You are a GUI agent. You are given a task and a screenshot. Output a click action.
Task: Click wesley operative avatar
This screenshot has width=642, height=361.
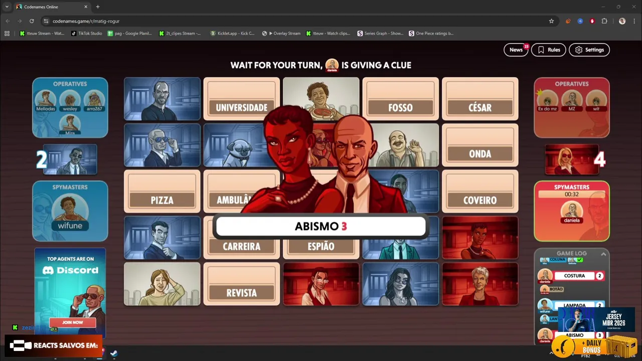[70, 101]
